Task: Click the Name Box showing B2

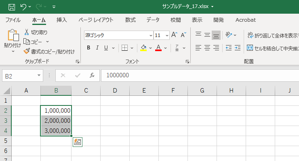Action: click(19, 76)
